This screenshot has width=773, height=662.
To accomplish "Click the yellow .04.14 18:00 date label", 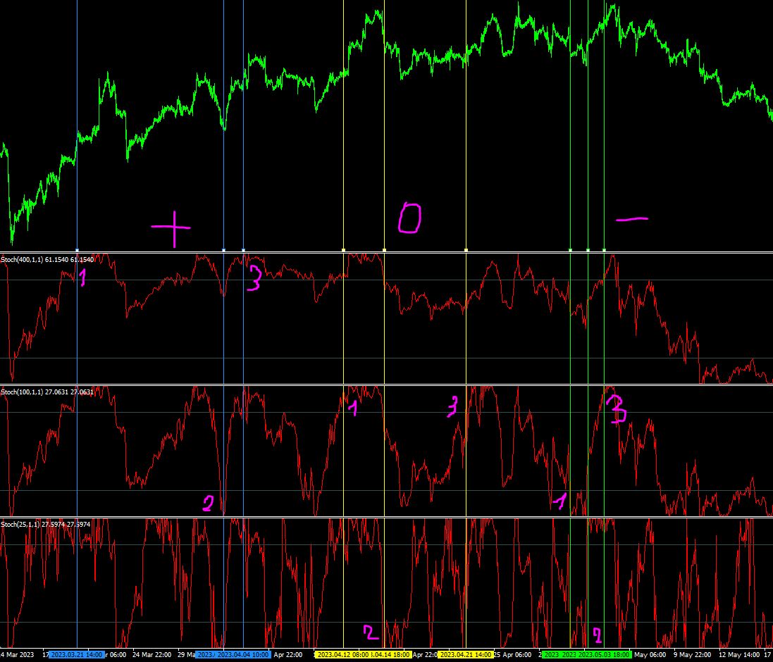I will (x=391, y=655).
